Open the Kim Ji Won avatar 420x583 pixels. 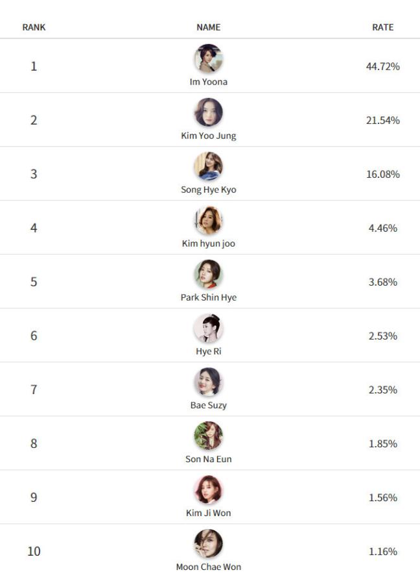pyautogui.click(x=208, y=490)
